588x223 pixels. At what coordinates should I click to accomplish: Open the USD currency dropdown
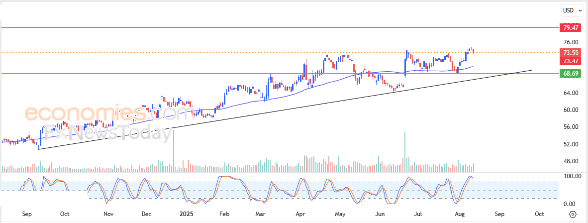pos(571,10)
